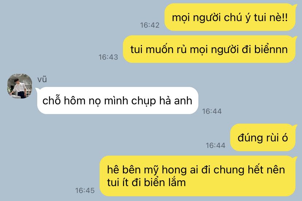Tap the "đúng rùi ó" message bubble
Screen dimensions: 302x201
pos(263,137)
